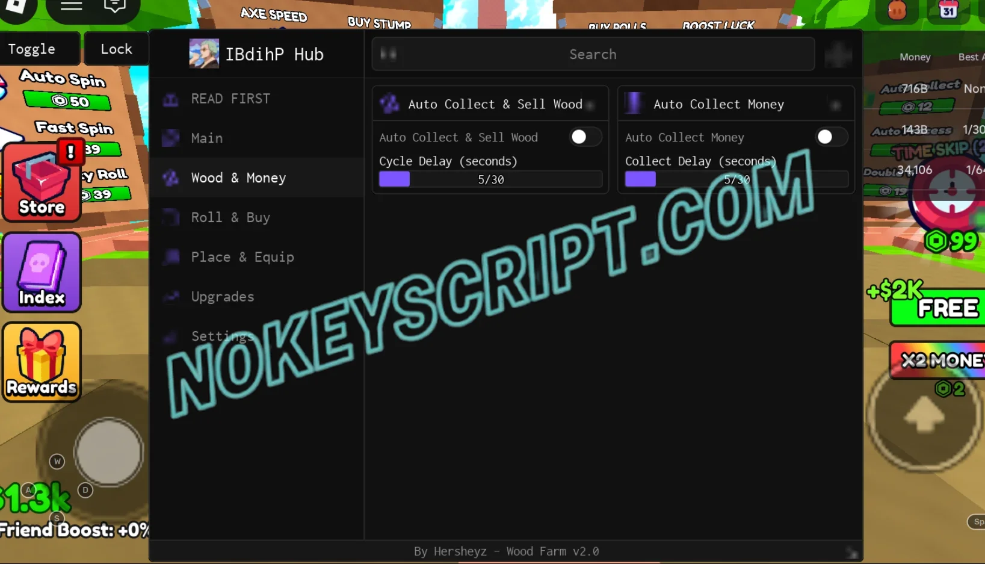This screenshot has height=564, width=985.
Task: Click the Place & Equip tab icon
Action: click(171, 257)
